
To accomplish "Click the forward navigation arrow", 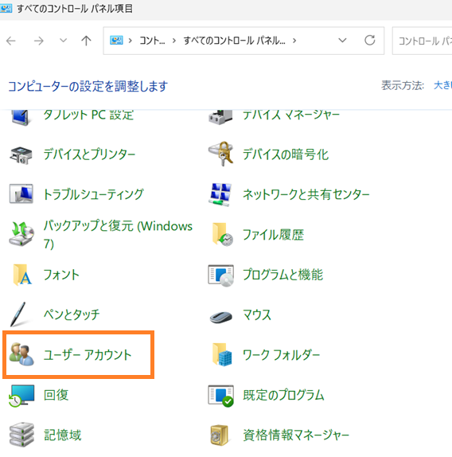I will coord(38,41).
